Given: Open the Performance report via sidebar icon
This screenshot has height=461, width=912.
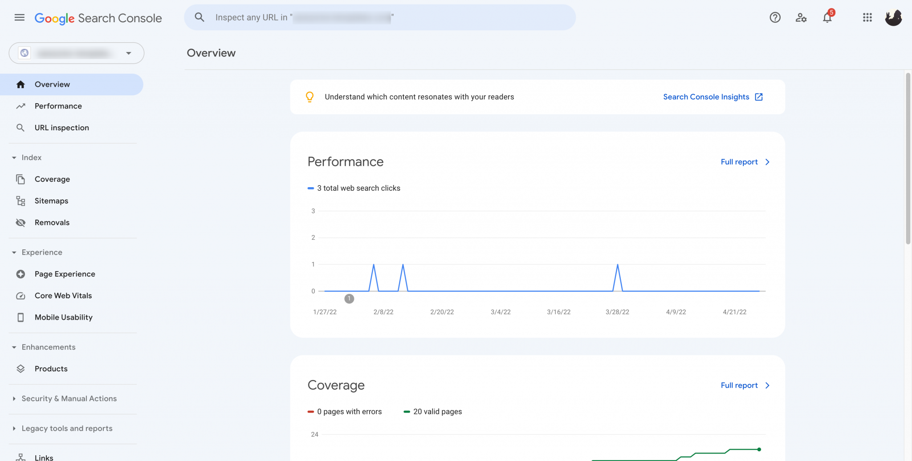Looking at the screenshot, I should 20,106.
